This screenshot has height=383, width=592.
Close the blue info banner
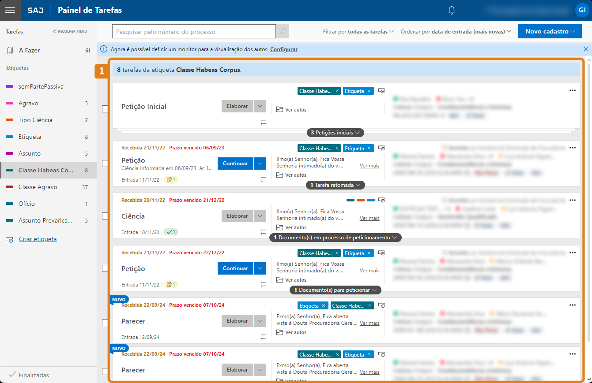[x=586, y=49]
